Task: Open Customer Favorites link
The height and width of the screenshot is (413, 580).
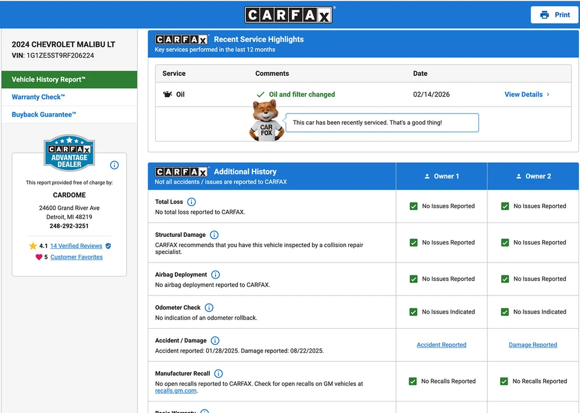Action: tap(76, 257)
